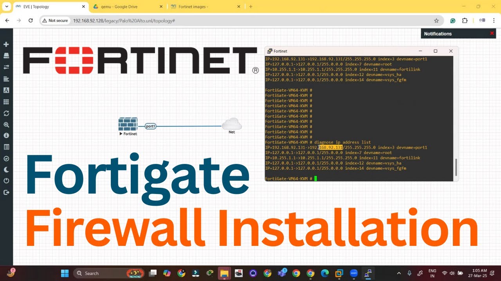Select the Add text 'A' icon
Viewport: 501px width, 281px height.
pyautogui.click(x=6, y=90)
